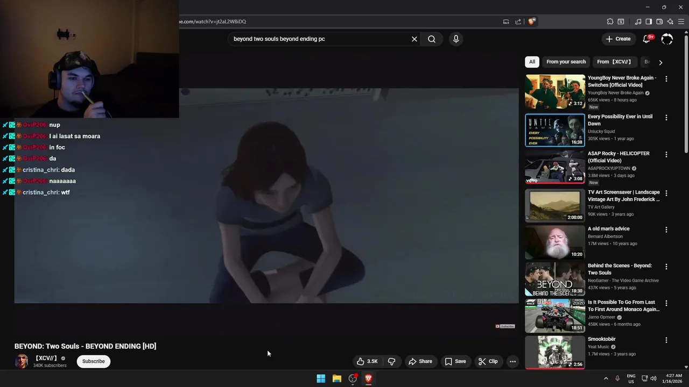
Task: Open A old man's advice video
Action: click(x=555, y=242)
